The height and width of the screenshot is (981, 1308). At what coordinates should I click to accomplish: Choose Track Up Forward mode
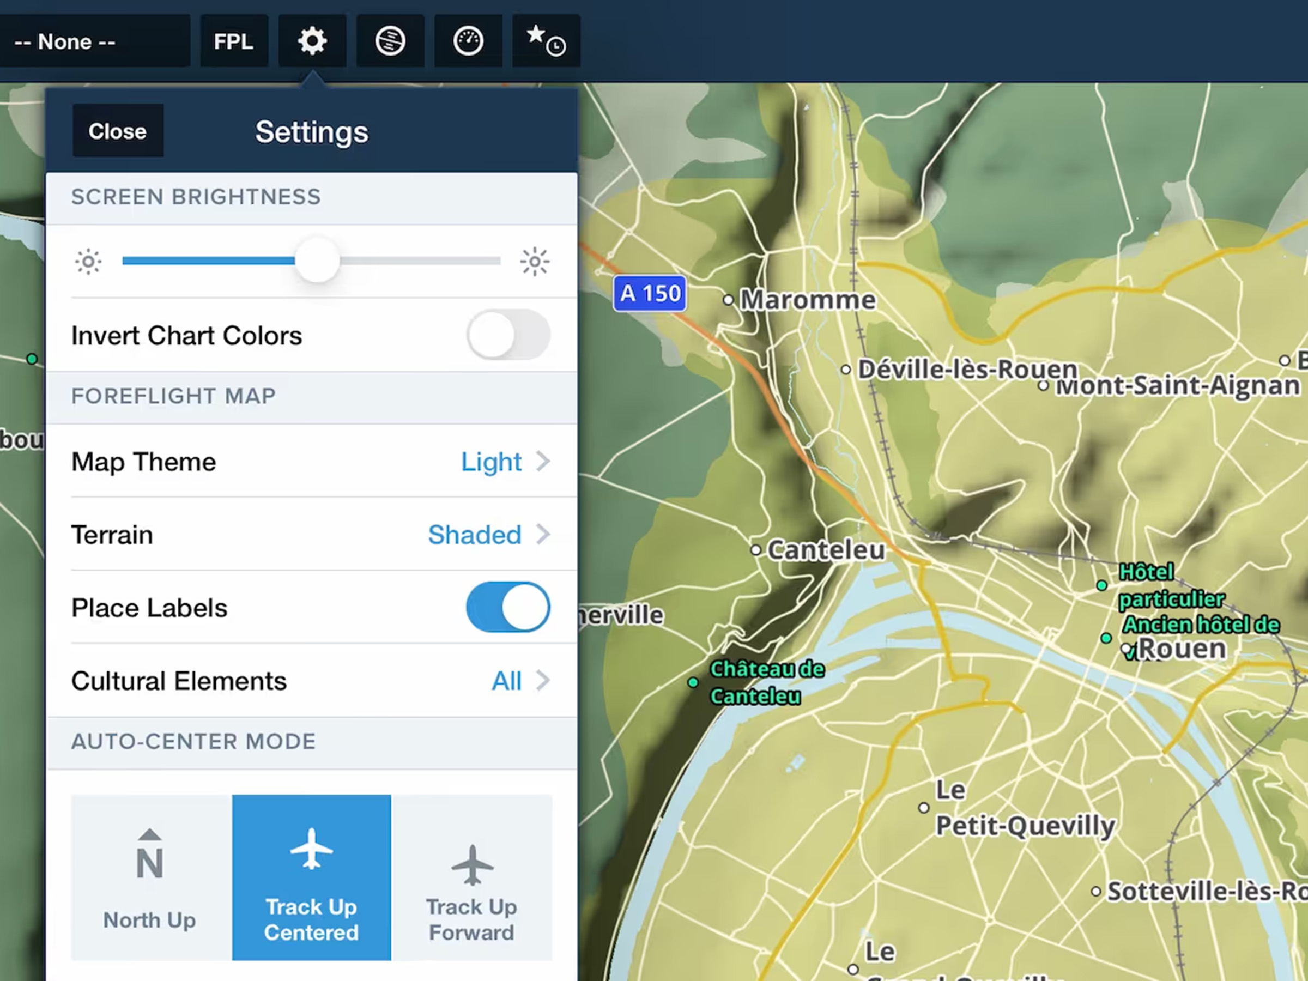(x=471, y=877)
